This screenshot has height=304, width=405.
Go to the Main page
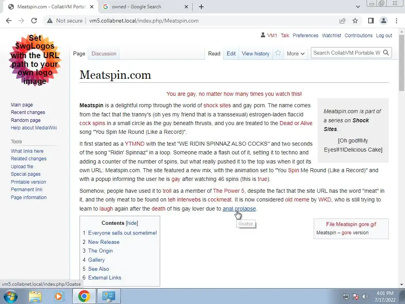point(22,104)
